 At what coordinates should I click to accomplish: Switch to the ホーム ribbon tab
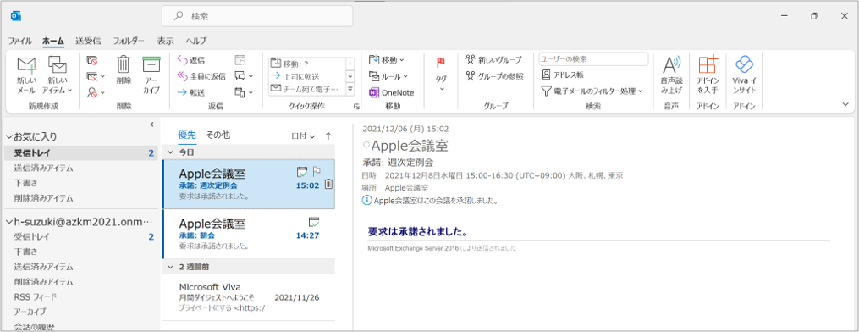point(53,41)
